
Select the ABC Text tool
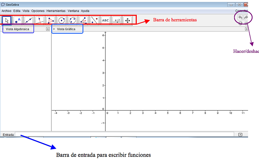click(105, 21)
